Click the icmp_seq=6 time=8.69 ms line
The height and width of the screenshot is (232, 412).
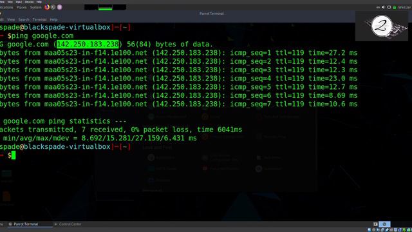tap(179, 95)
